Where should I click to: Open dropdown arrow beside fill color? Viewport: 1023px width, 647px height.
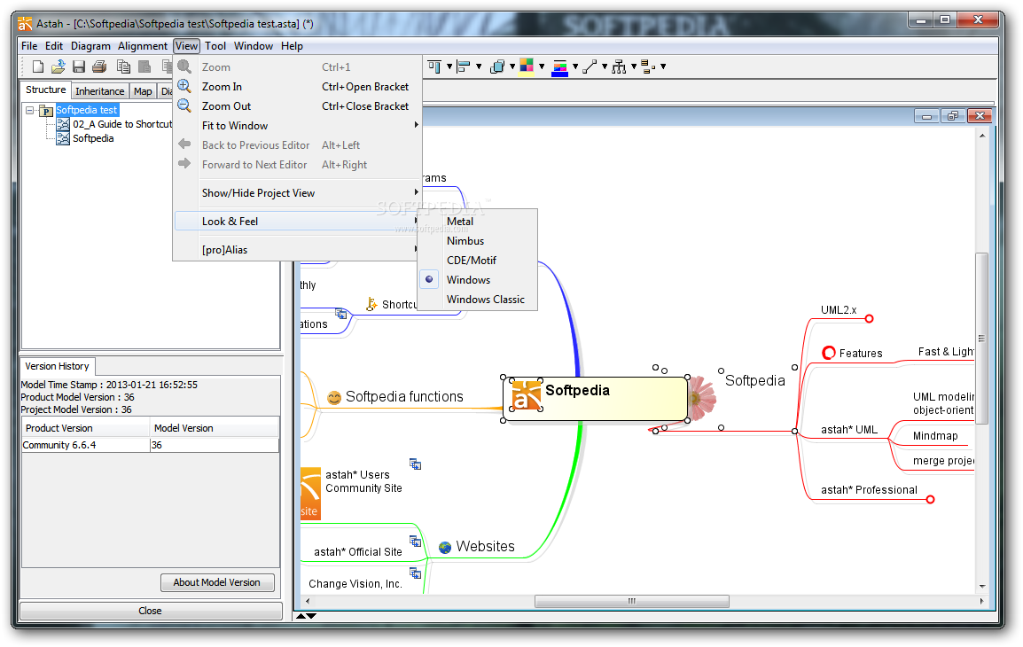point(542,66)
